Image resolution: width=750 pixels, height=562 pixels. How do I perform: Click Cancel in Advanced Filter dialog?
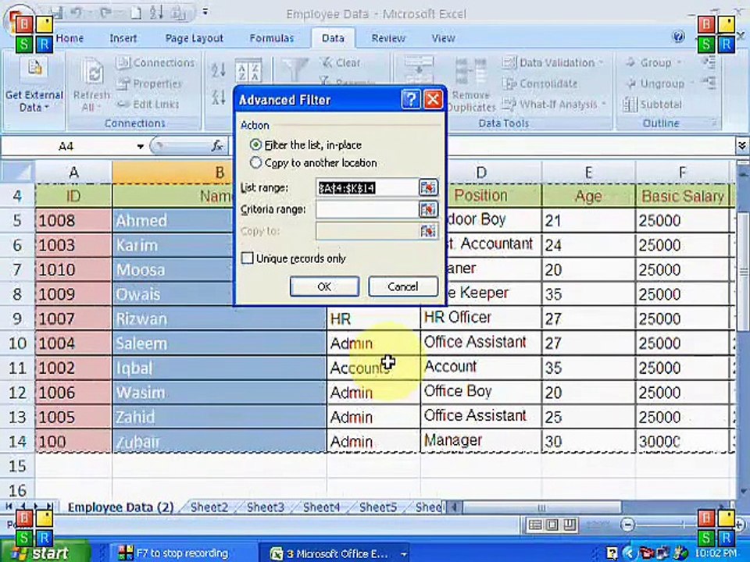(x=403, y=286)
